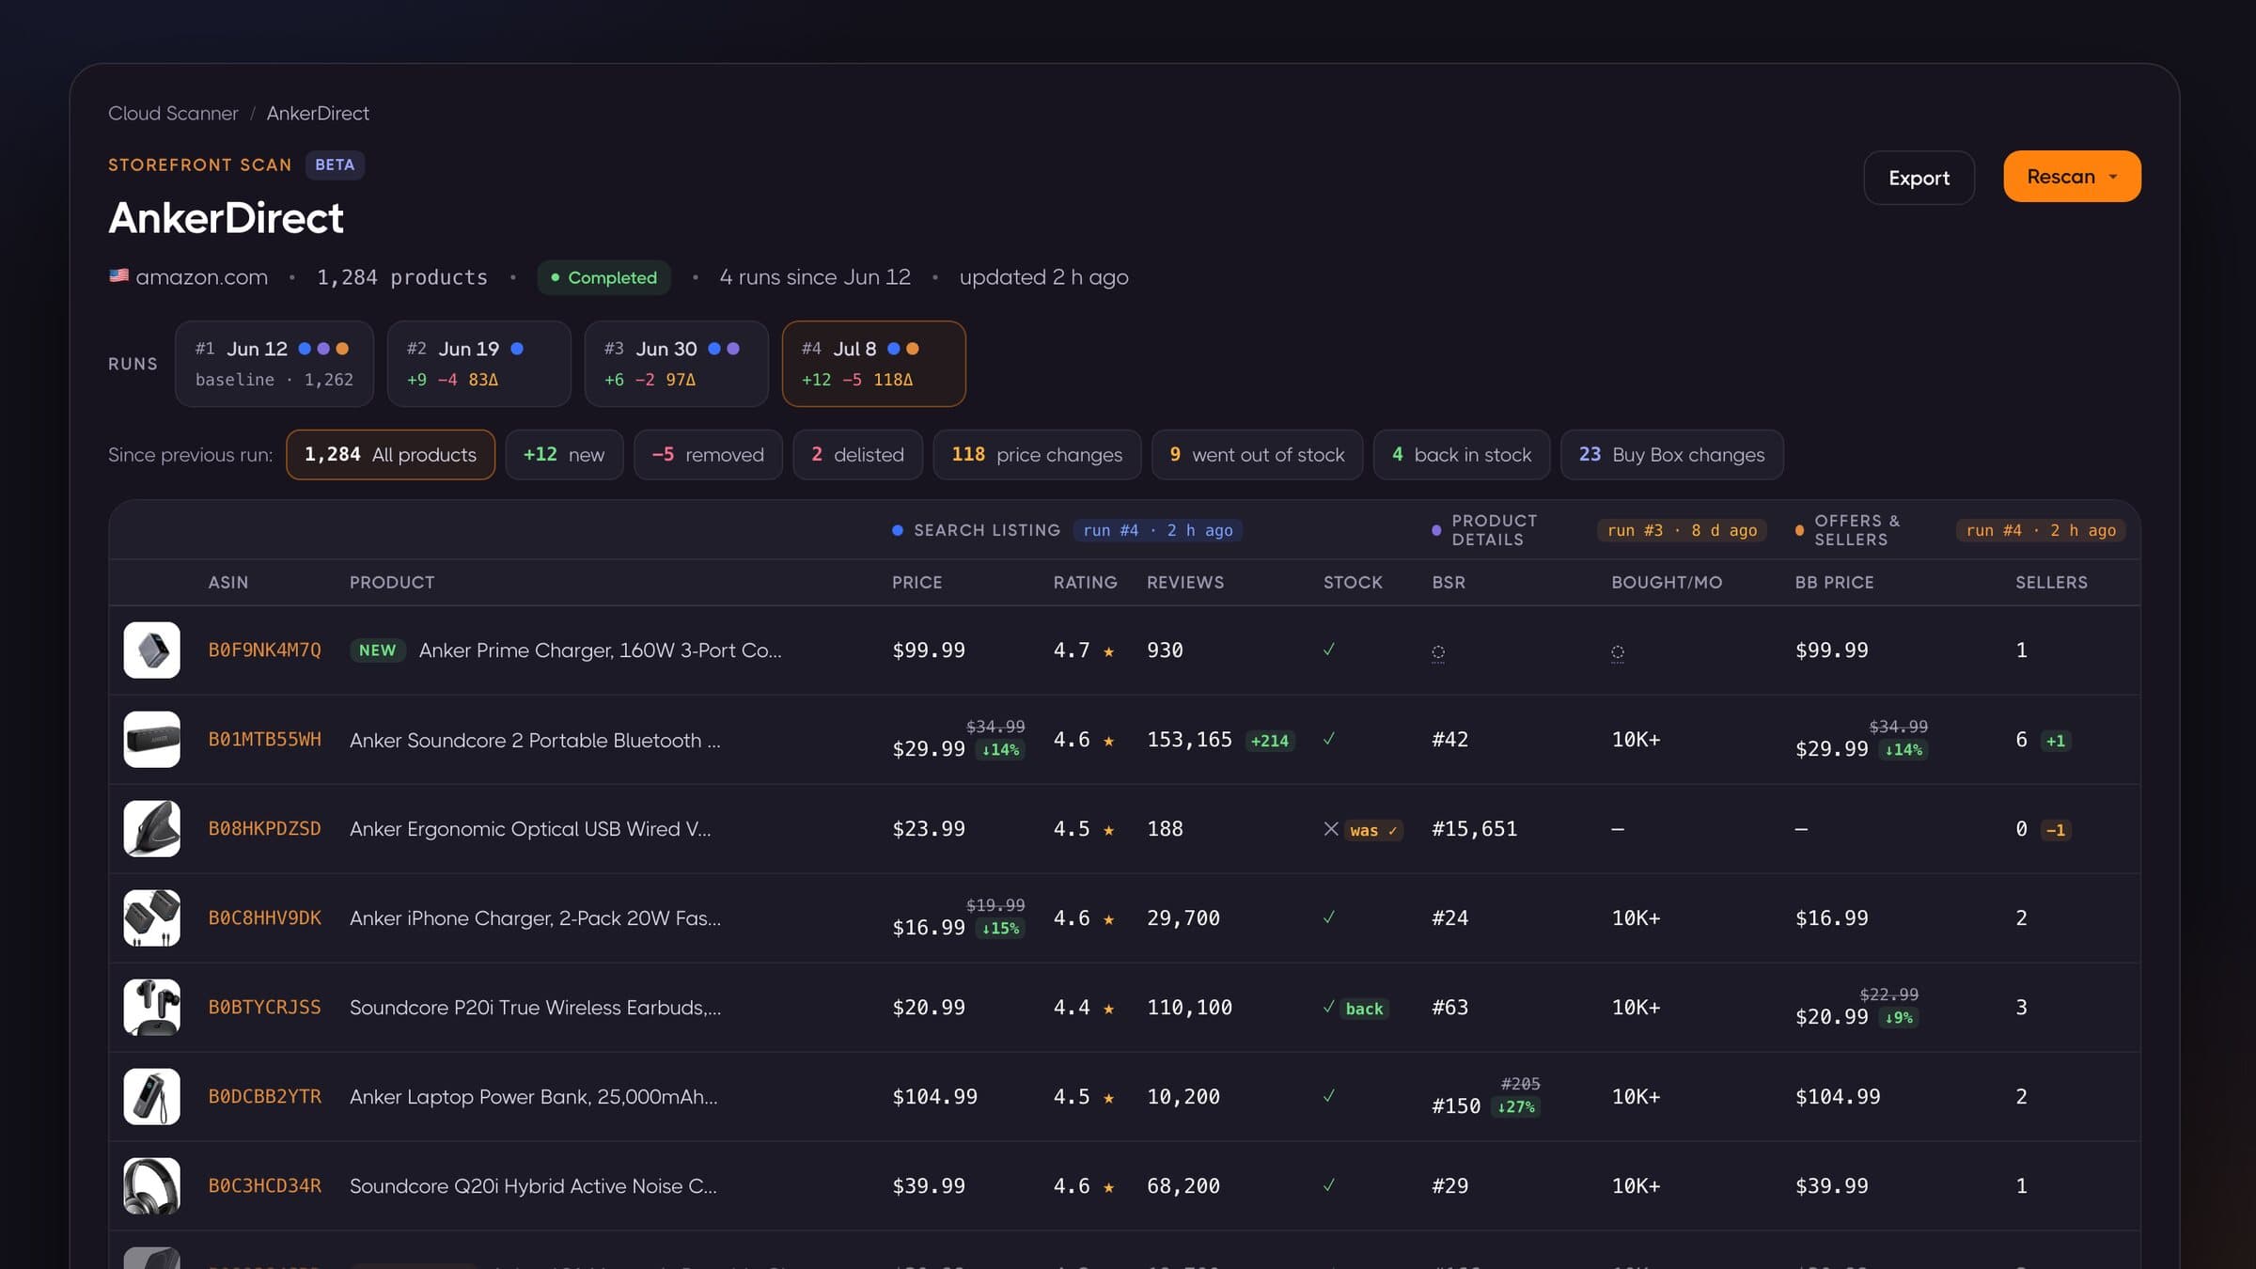Sort by PRICE column header
This screenshot has width=2256, height=1269.
[x=916, y=583]
